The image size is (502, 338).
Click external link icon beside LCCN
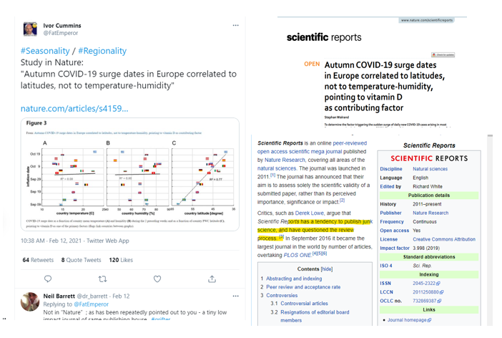441,292
